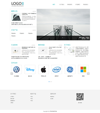Viewport: 100px width, 113px height.
Task: Click + MORE next to 企业产品
Action: click(34, 30)
